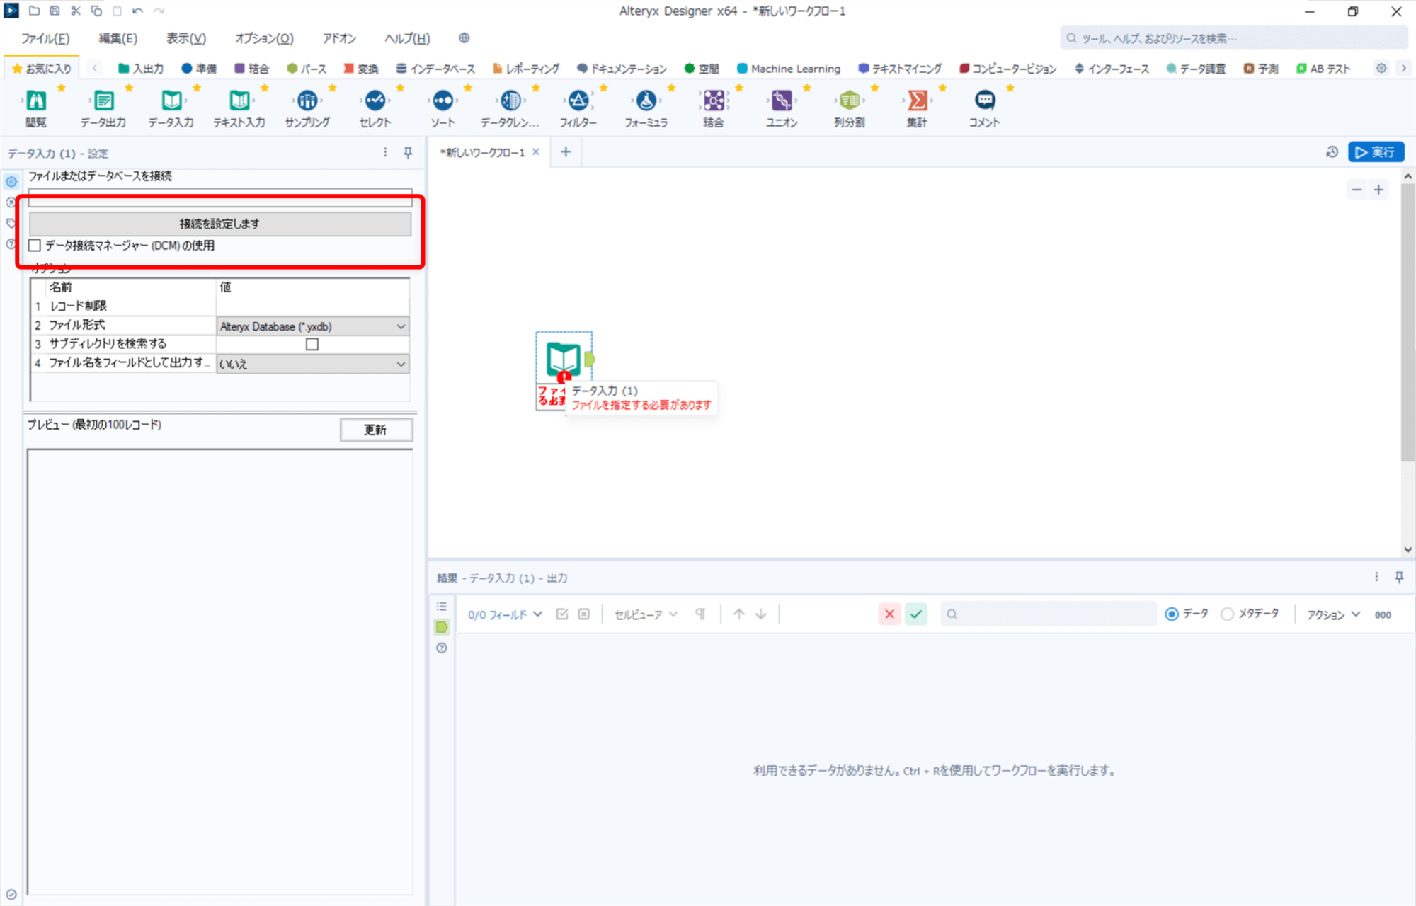Zoom in the canvas with plus
1416x906 pixels.
pos(1378,190)
